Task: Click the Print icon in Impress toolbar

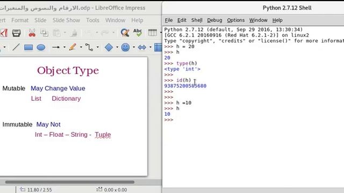Action: (17, 33)
